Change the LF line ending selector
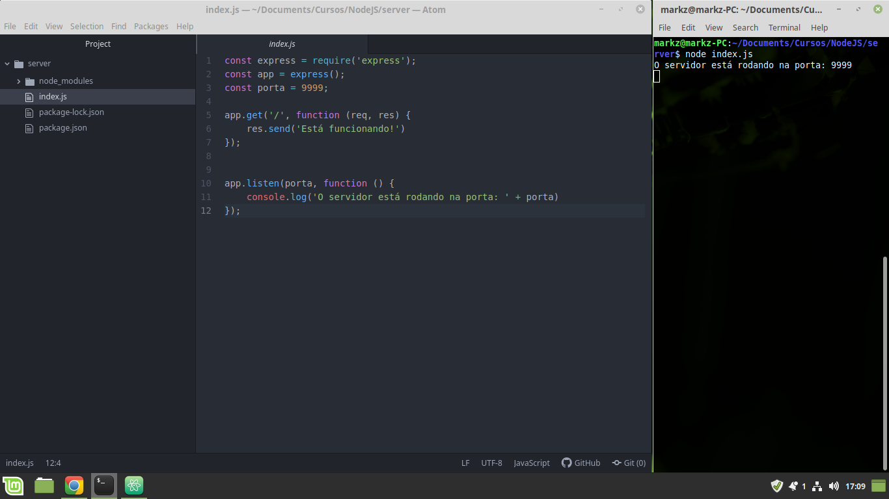 point(465,463)
